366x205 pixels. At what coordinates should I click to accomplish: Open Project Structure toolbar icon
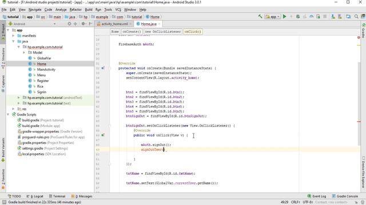tap(348, 17)
